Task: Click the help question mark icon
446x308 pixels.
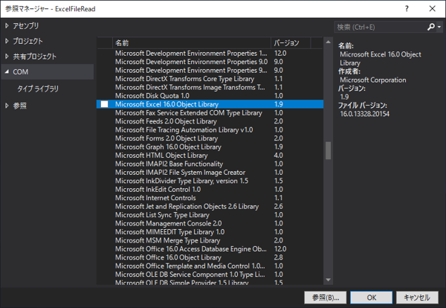Action: (x=407, y=8)
